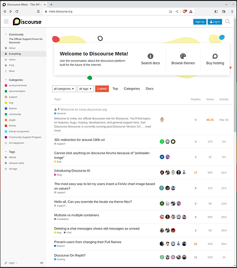Open the All tags sidebar link
Viewport: 237px width, 268px height.
(x=13, y=169)
